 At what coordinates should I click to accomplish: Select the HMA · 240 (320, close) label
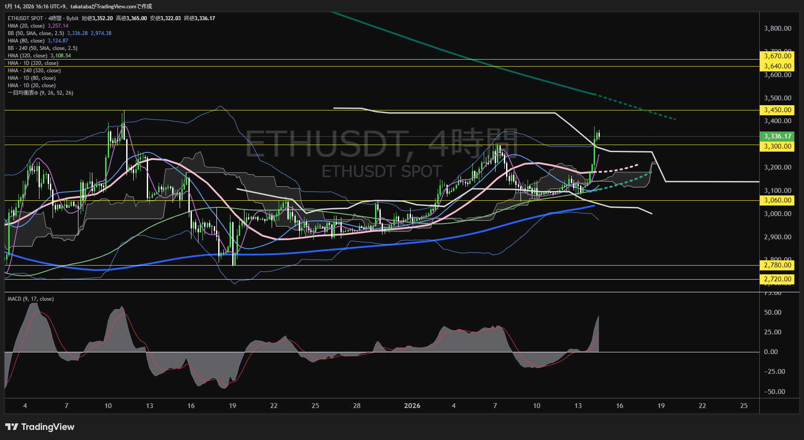click(34, 71)
